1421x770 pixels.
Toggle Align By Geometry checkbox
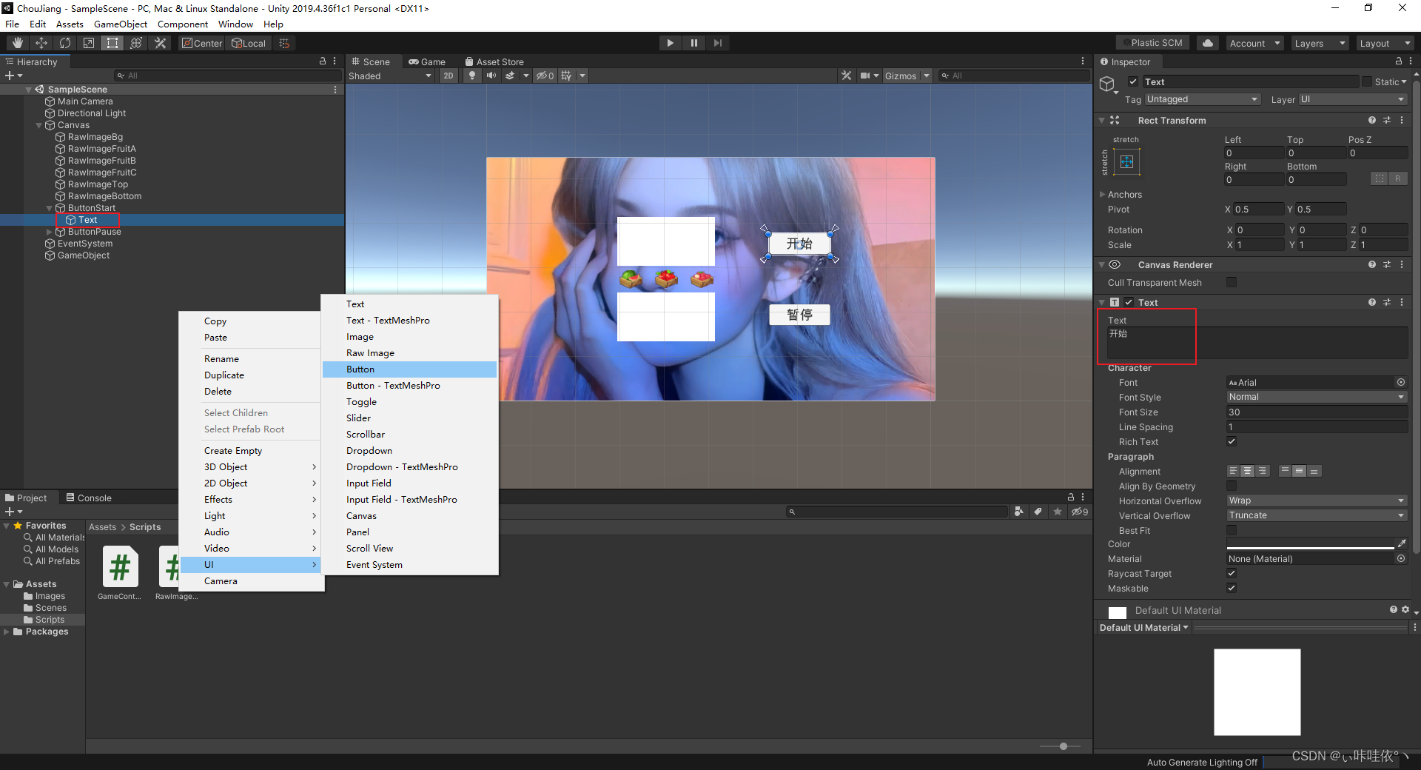[1232, 486]
